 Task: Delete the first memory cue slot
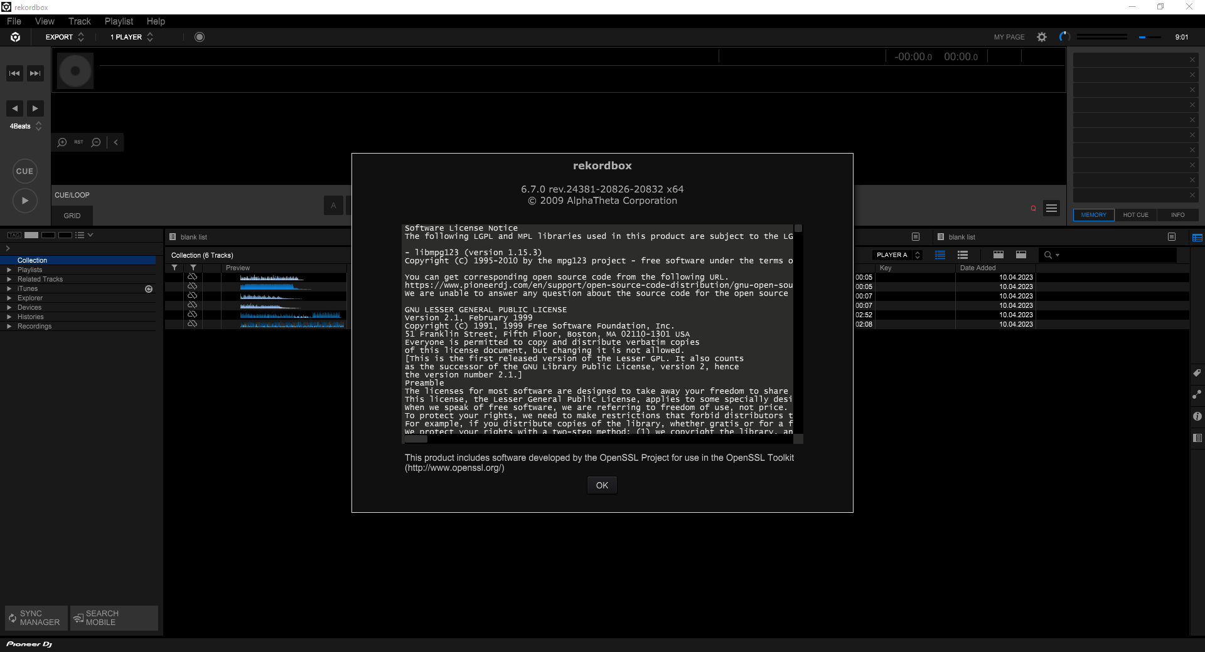coord(1192,60)
